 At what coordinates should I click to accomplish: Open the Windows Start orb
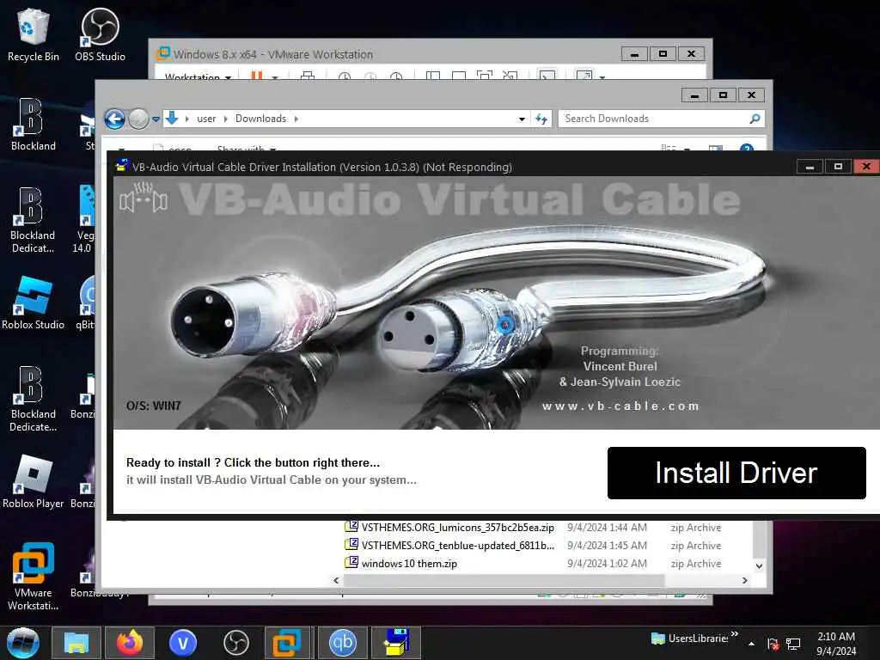tap(22, 643)
